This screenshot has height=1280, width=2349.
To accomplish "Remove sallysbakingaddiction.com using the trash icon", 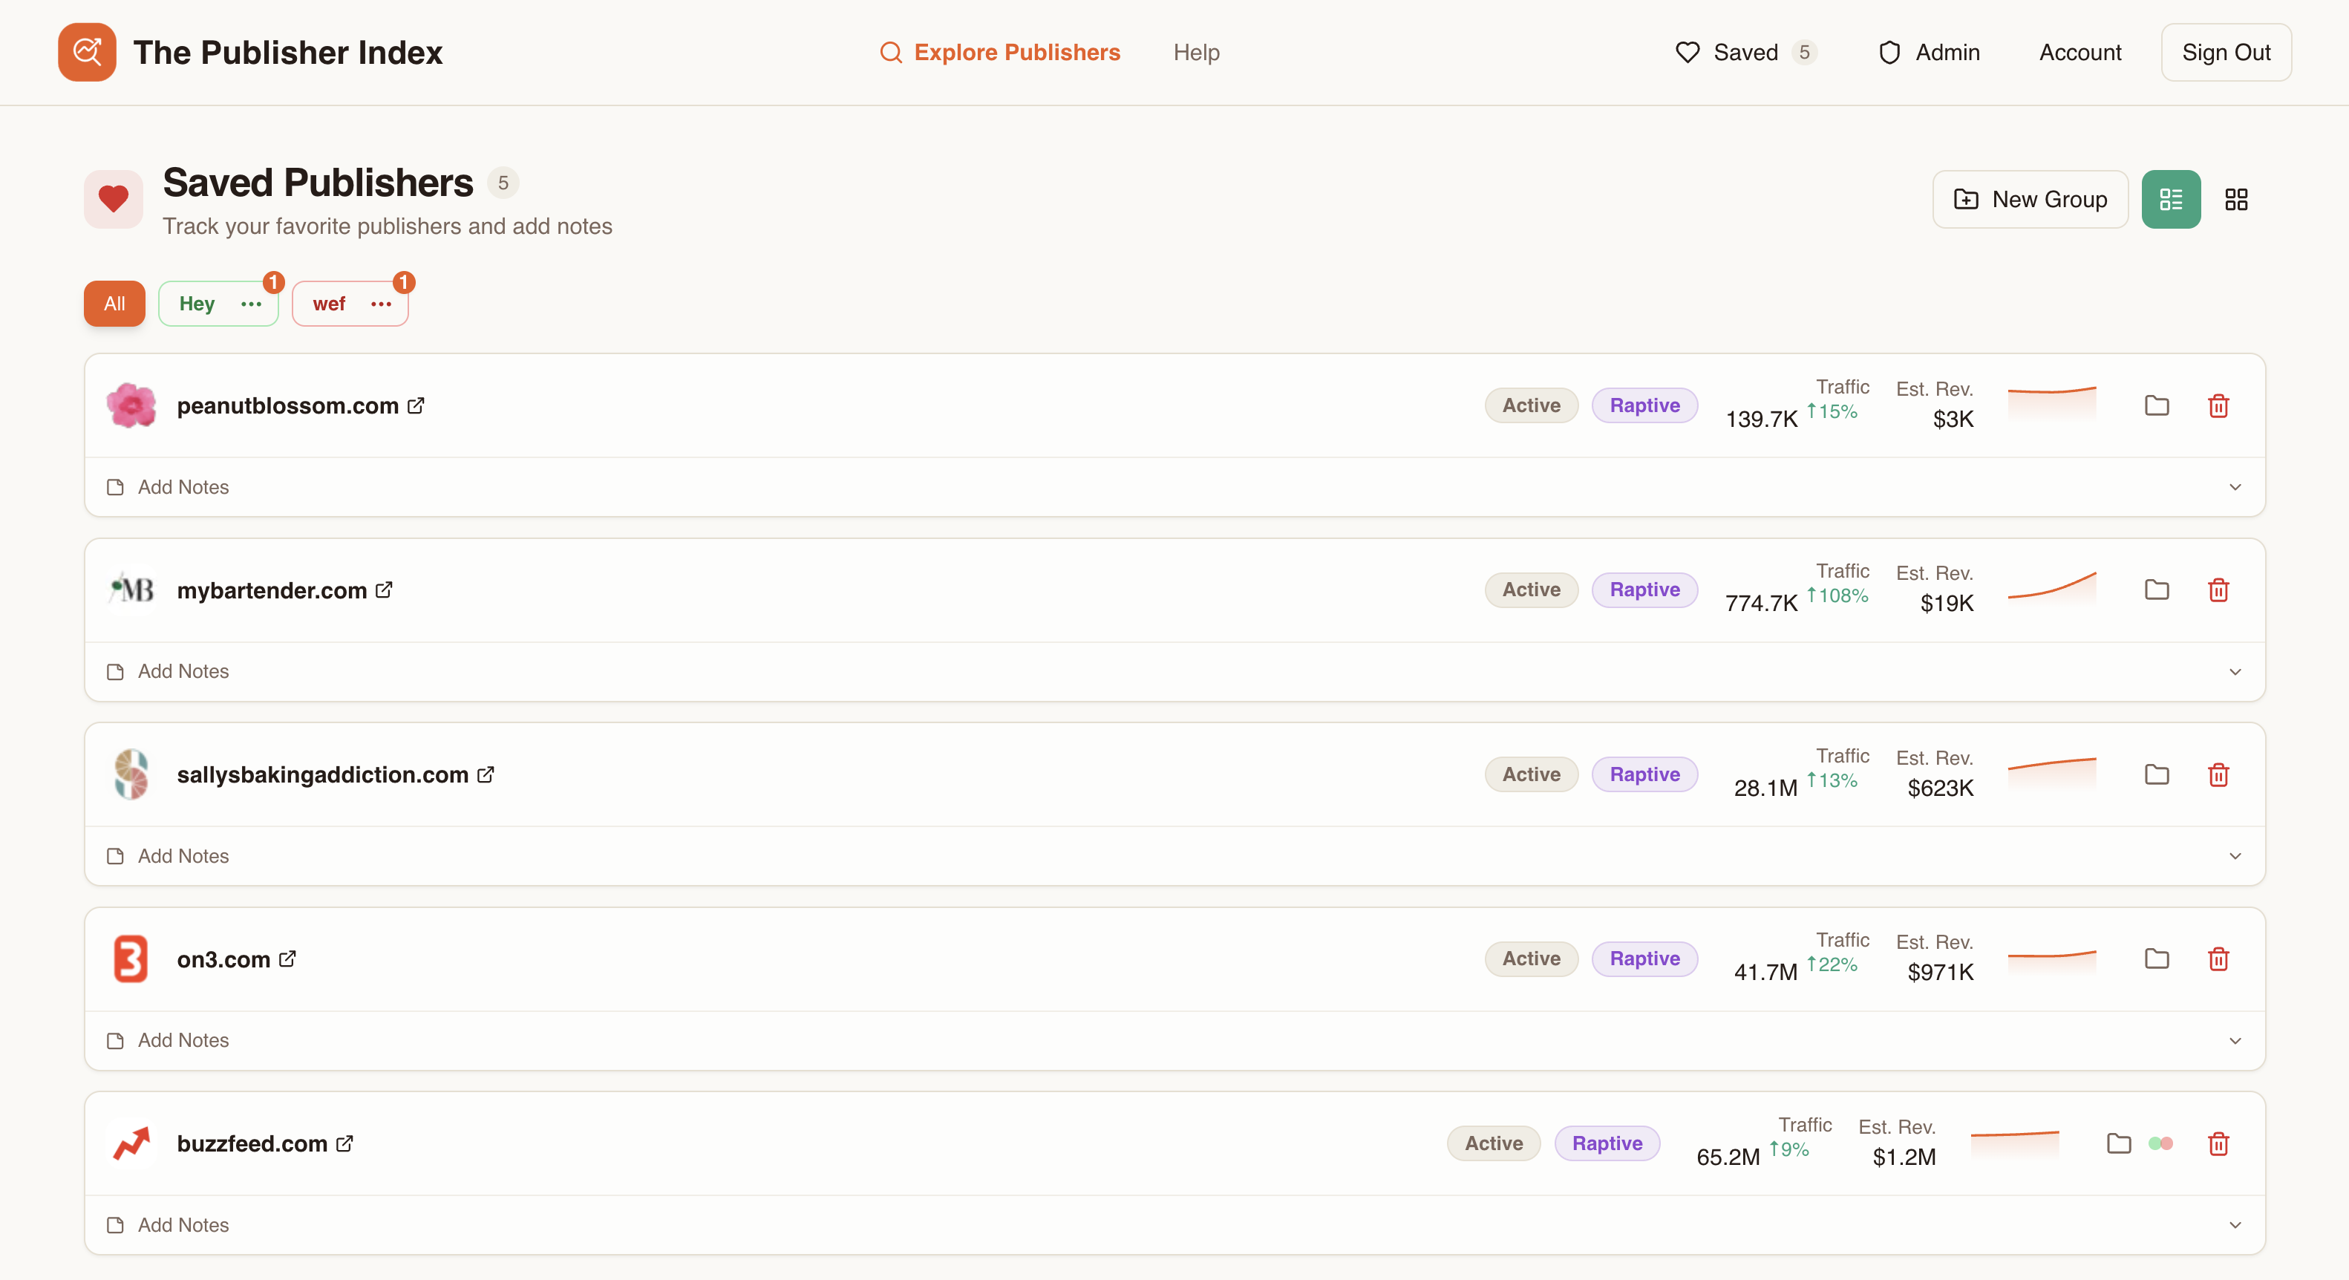I will (x=2218, y=774).
